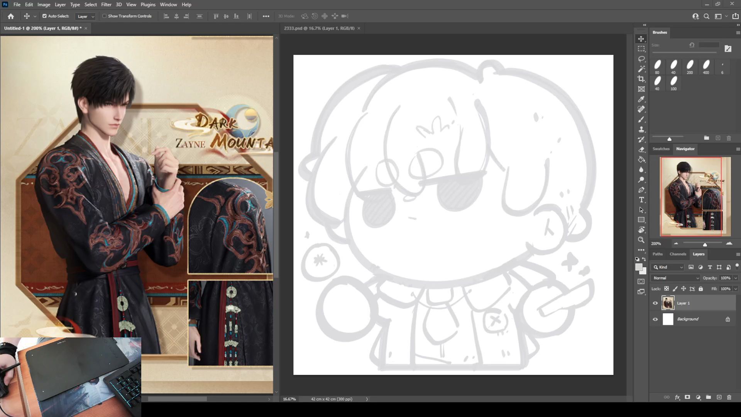Select the Pen tool
741x417 pixels.
point(641,190)
